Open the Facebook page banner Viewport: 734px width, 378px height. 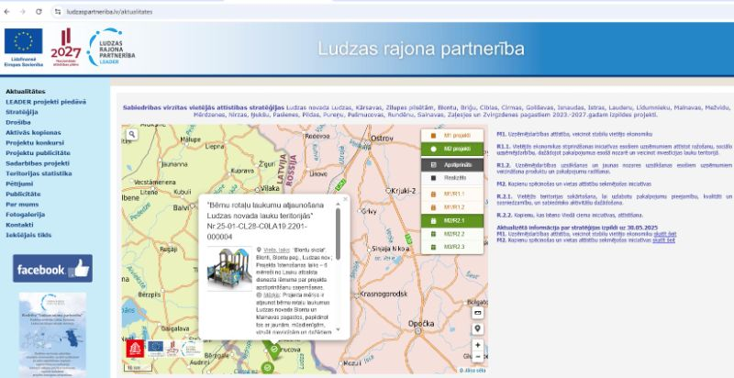52,269
